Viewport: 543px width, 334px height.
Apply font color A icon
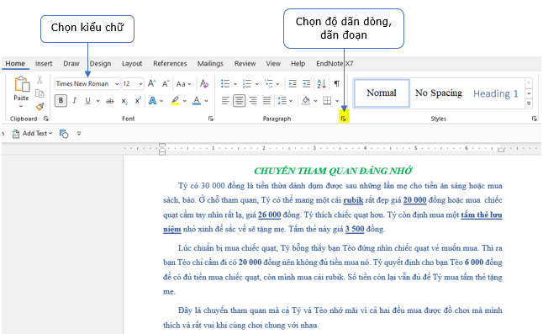(197, 101)
